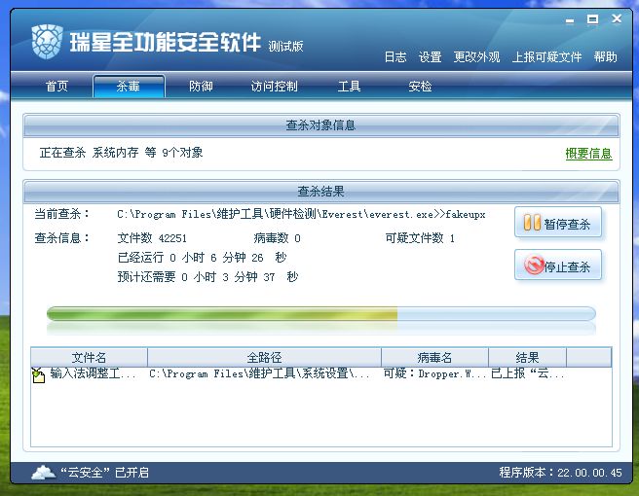The image size is (639, 496).
Task: Click the 查杀对象信息 panel header
Action: point(321,125)
